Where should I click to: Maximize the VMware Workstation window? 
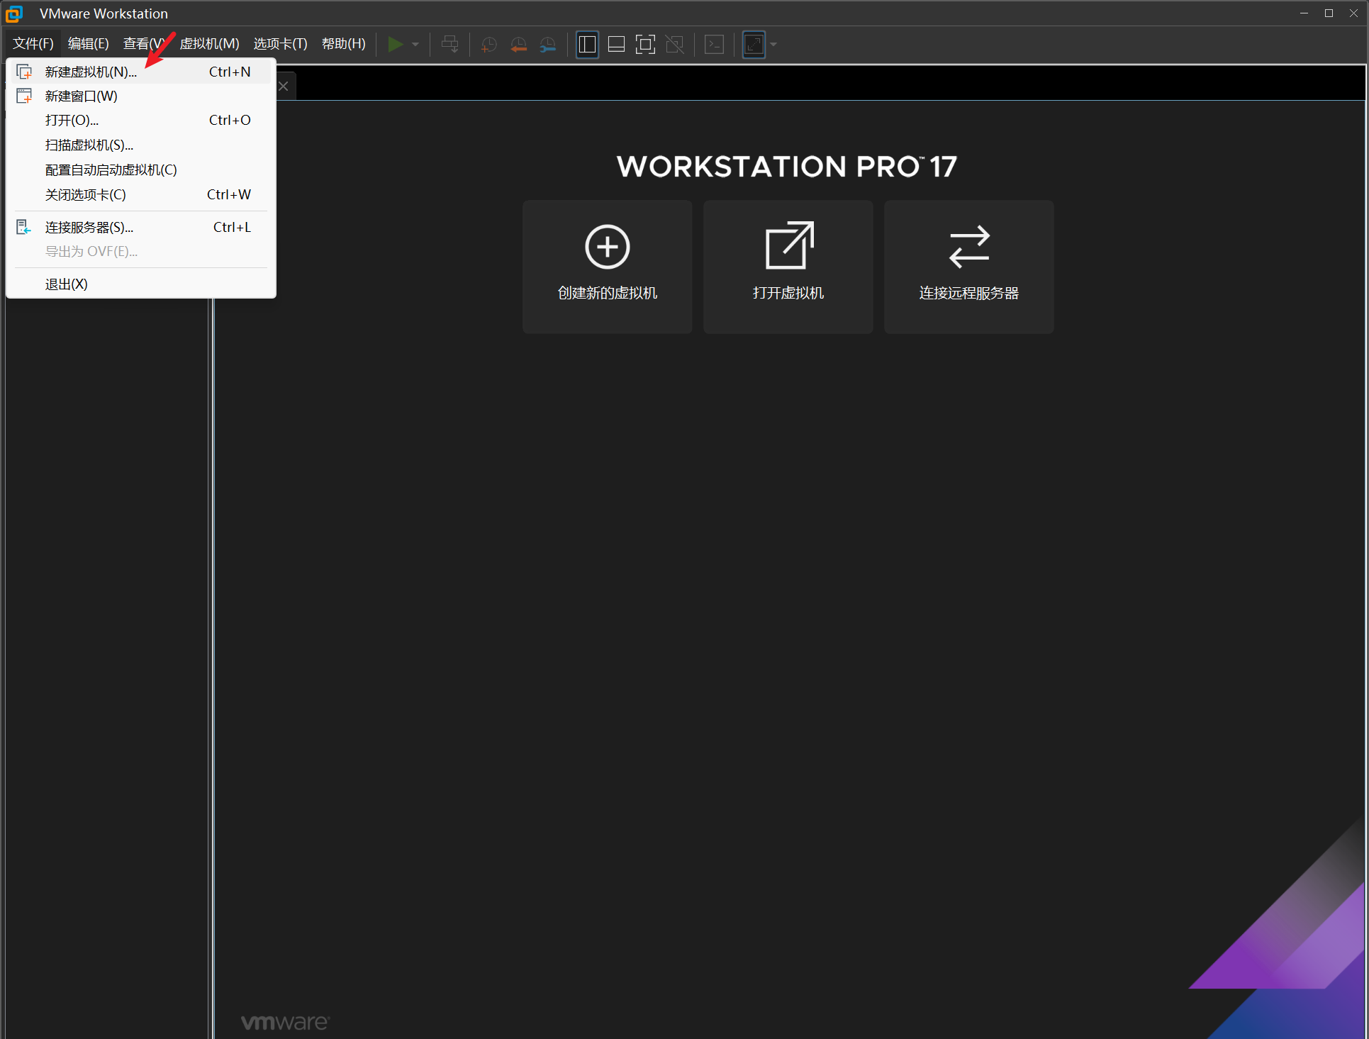pos(1329,13)
